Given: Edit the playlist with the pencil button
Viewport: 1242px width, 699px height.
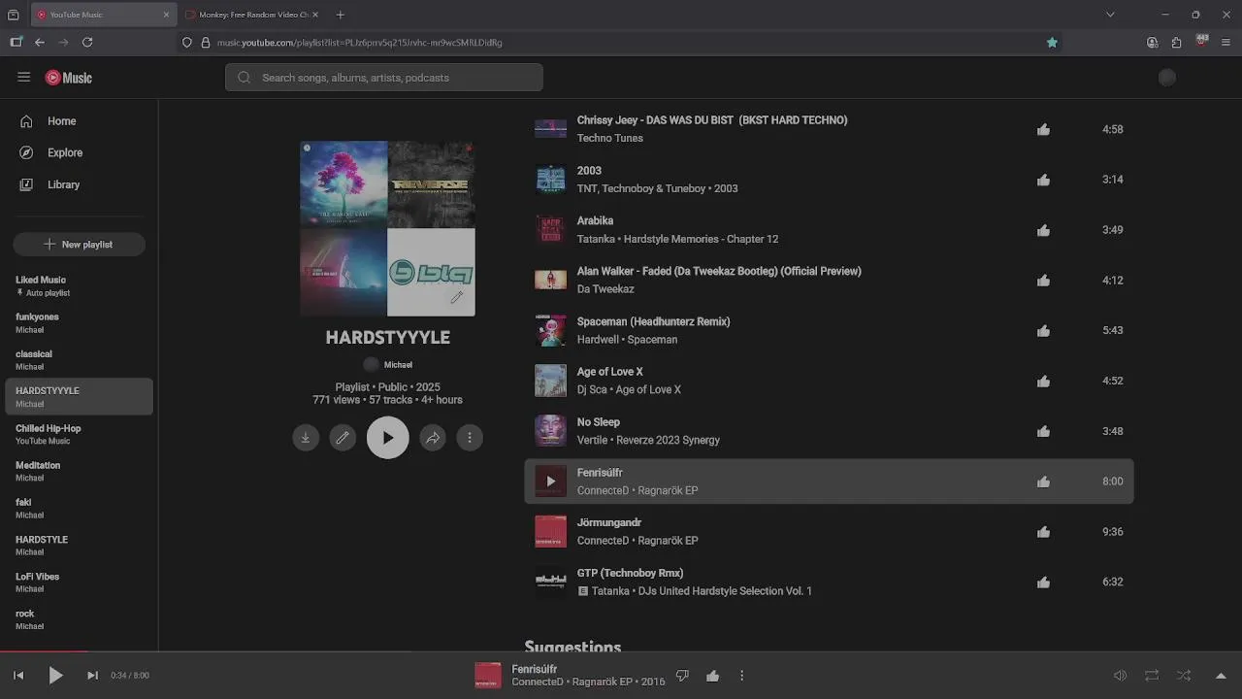Looking at the screenshot, I should (343, 438).
